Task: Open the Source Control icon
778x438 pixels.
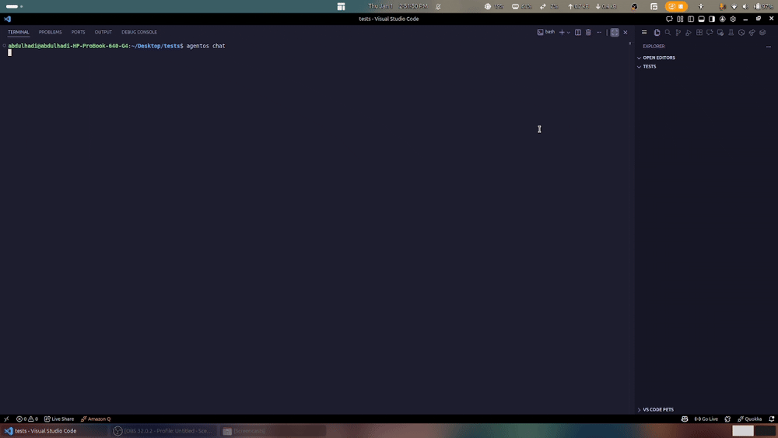Action: [678, 32]
